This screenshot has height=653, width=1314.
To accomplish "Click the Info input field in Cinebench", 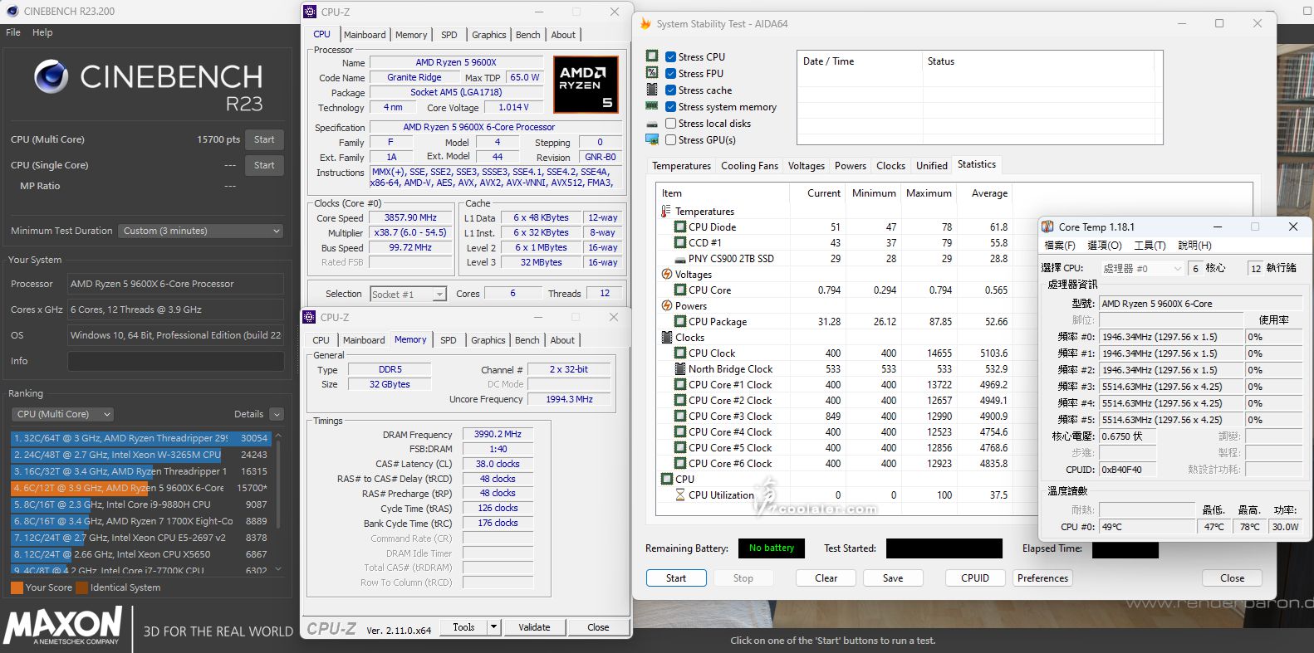I will (175, 361).
